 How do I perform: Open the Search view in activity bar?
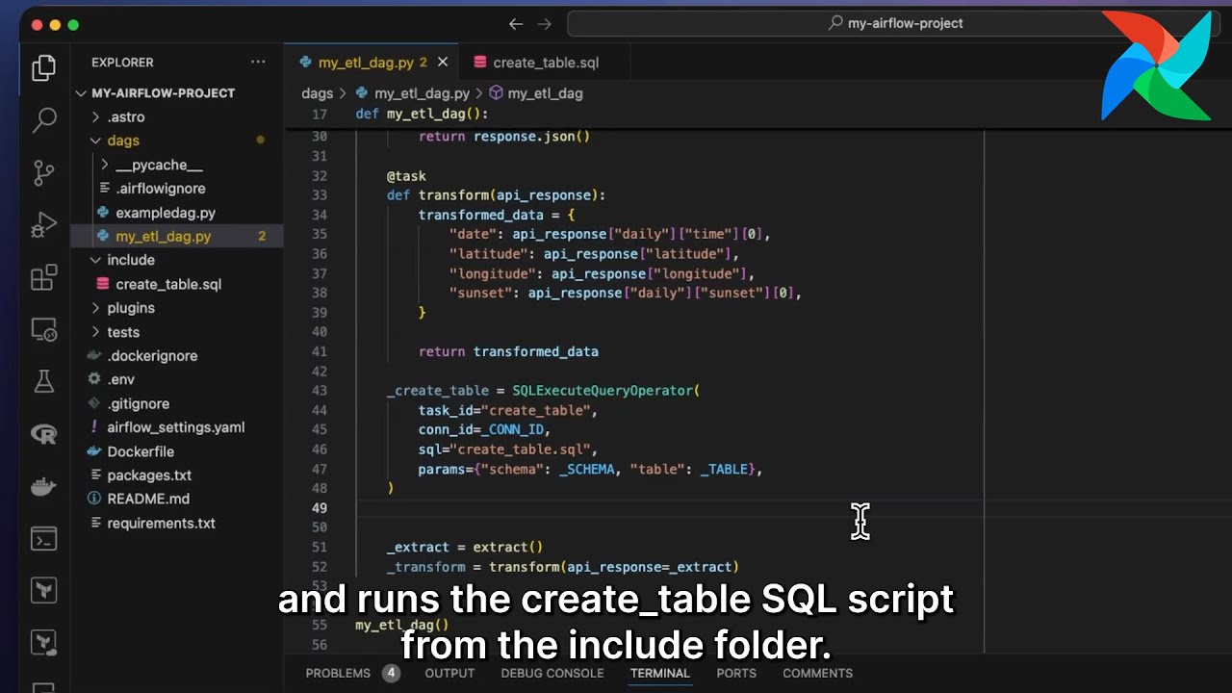tap(43, 120)
